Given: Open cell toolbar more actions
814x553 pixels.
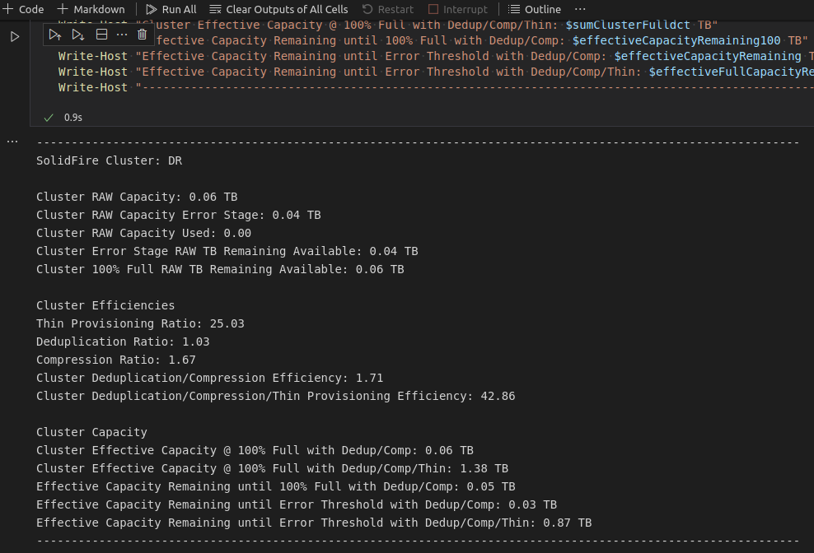Looking at the screenshot, I should pyautogui.click(x=121, y=35).
